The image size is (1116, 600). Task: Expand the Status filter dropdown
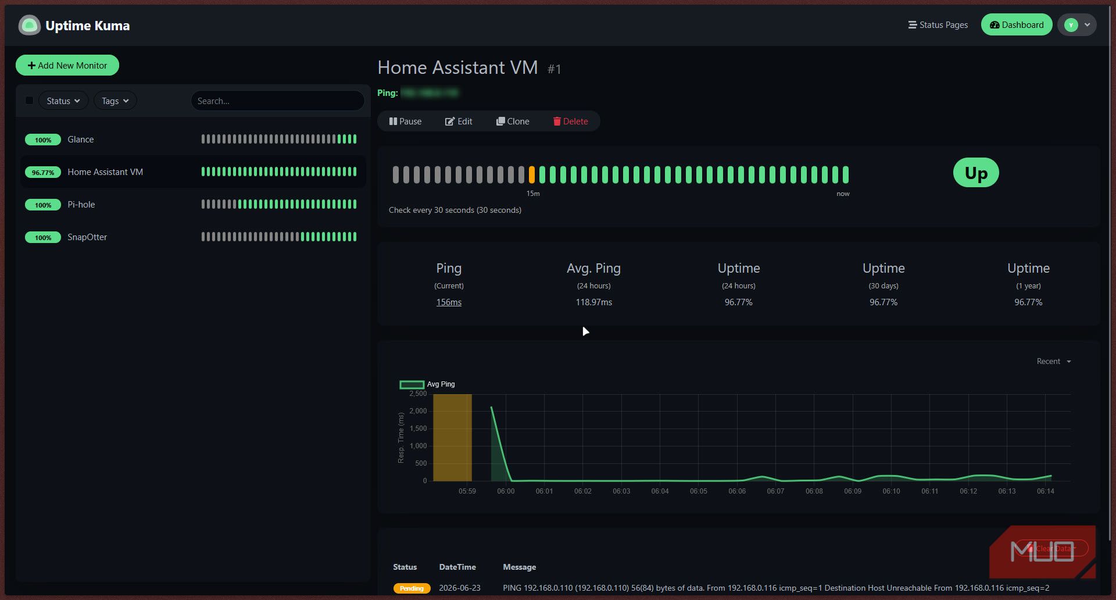(63, 101)
